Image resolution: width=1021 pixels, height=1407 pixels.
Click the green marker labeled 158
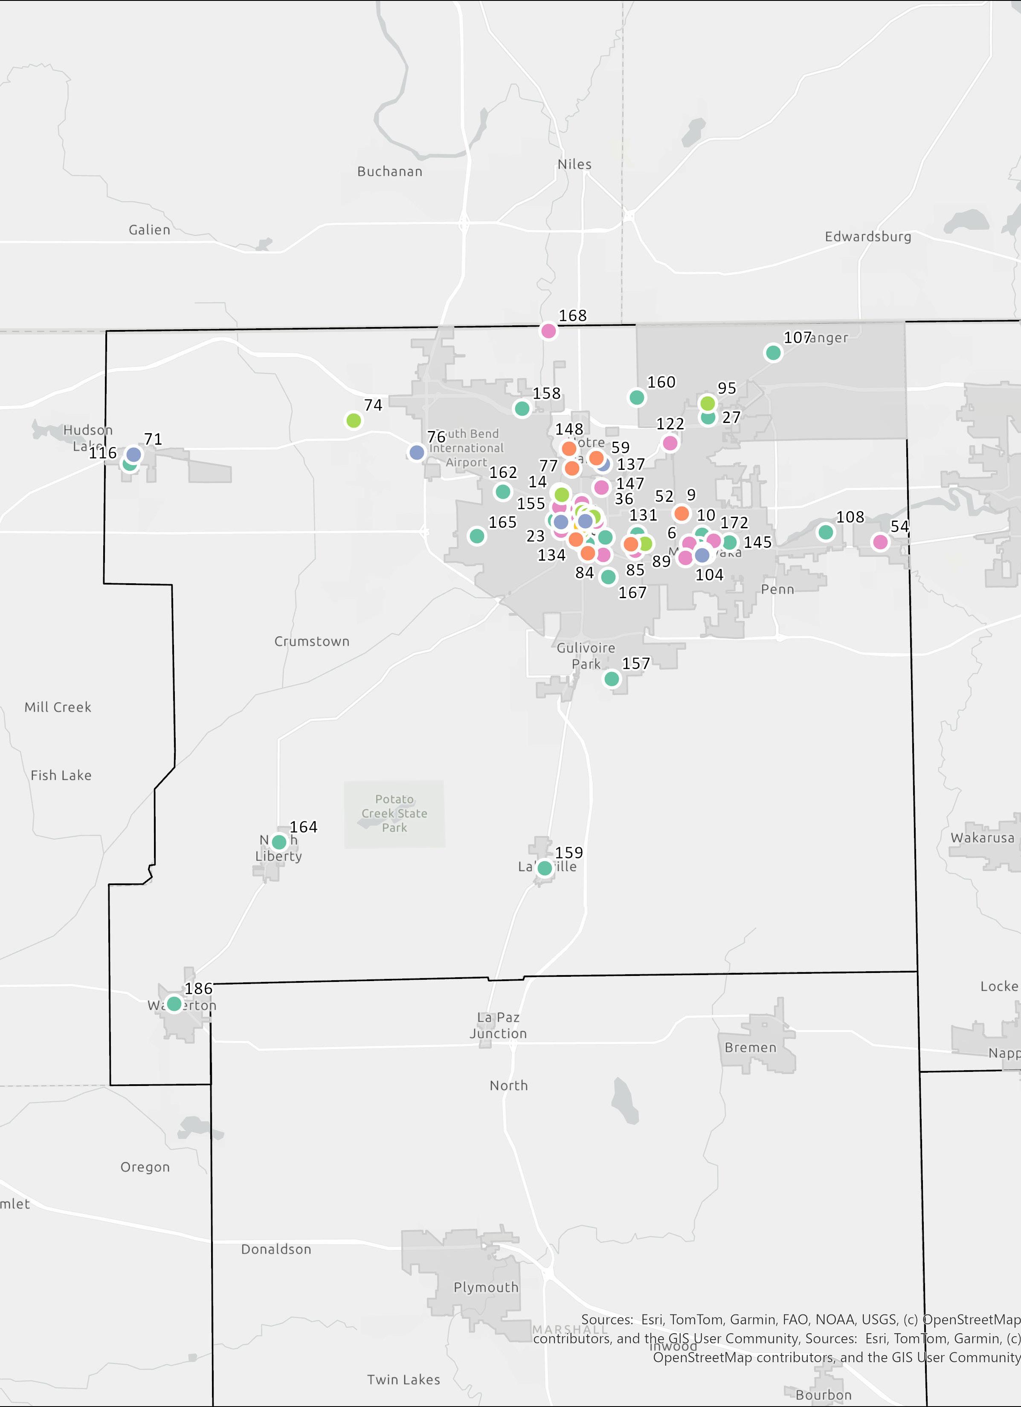click(x=522, y=408)
